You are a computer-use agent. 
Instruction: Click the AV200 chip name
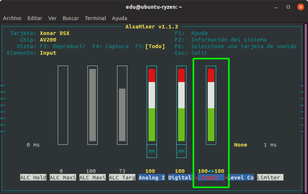point(48,40)
